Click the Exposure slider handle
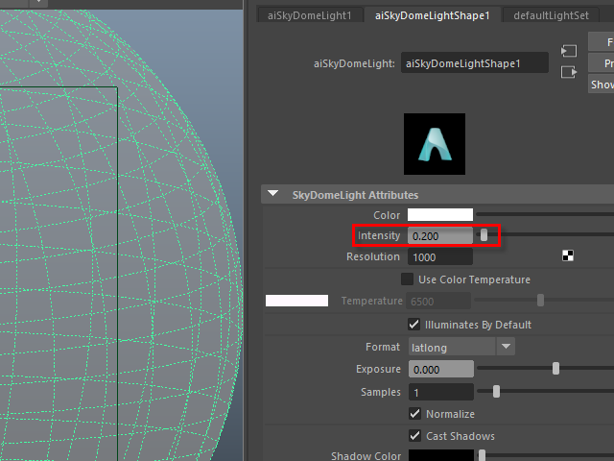The height and width of the screenshot is (461, 614). tap(555, 369)
